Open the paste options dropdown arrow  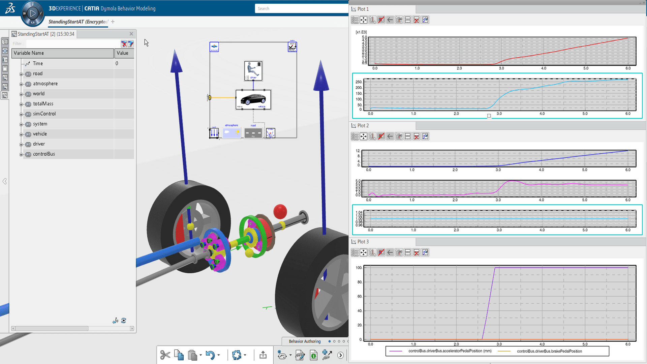click(x=201, y=355)
